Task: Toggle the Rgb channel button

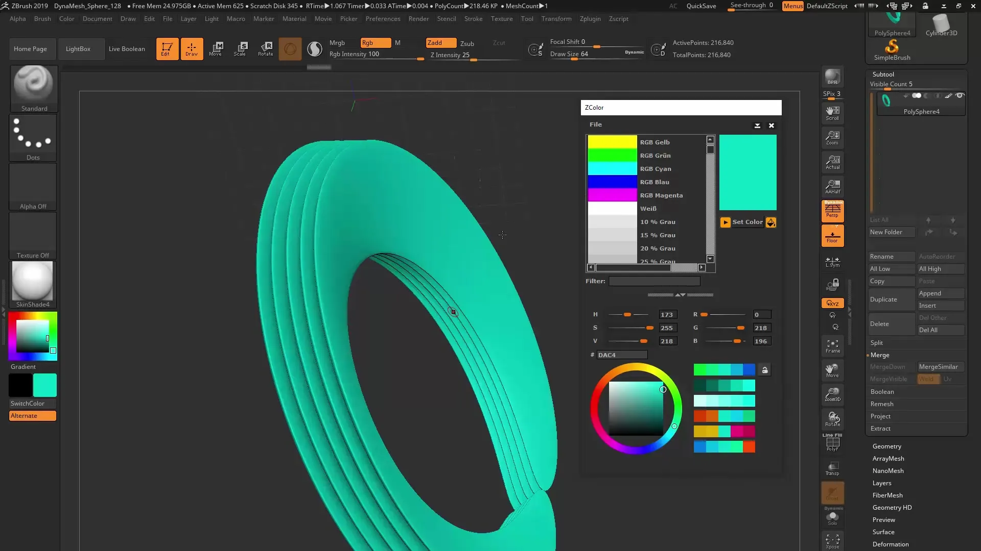Action: pos(376,43)
